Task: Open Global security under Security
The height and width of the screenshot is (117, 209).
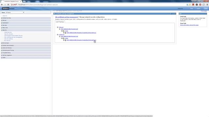Action: coord(8,32)
